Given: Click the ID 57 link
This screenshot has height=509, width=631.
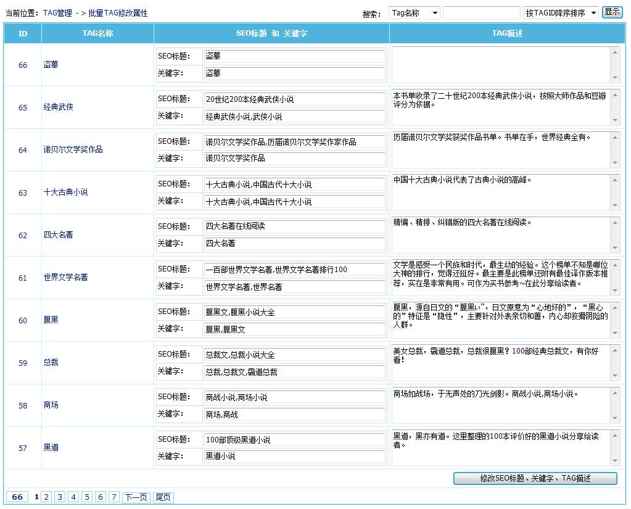Looking at the screenshot, I should [23, 449].
